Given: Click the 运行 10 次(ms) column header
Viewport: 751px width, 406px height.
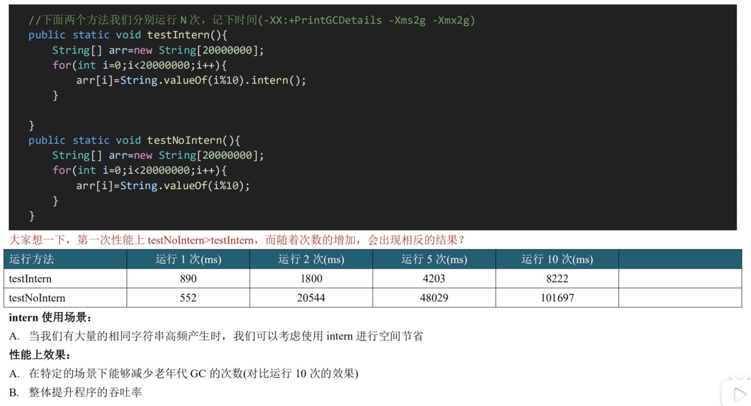Looking at the screenshot, I should click(557, 259).
